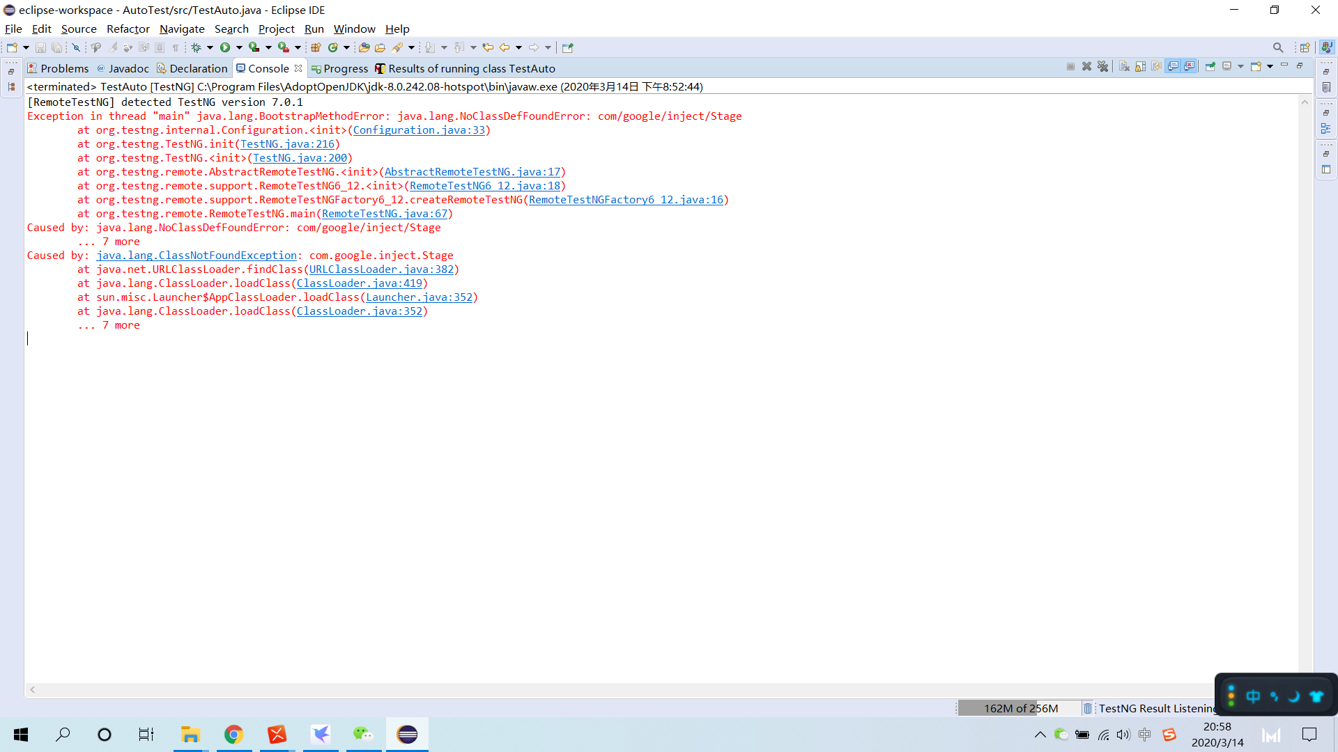The height and width of the screenshot is (752, 1338).
Task: Open the Display Selected Console dropdown
Action: coord(1240,66)
